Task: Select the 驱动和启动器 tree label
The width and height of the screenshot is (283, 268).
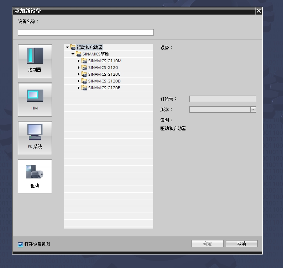Action: coord(89,47)
